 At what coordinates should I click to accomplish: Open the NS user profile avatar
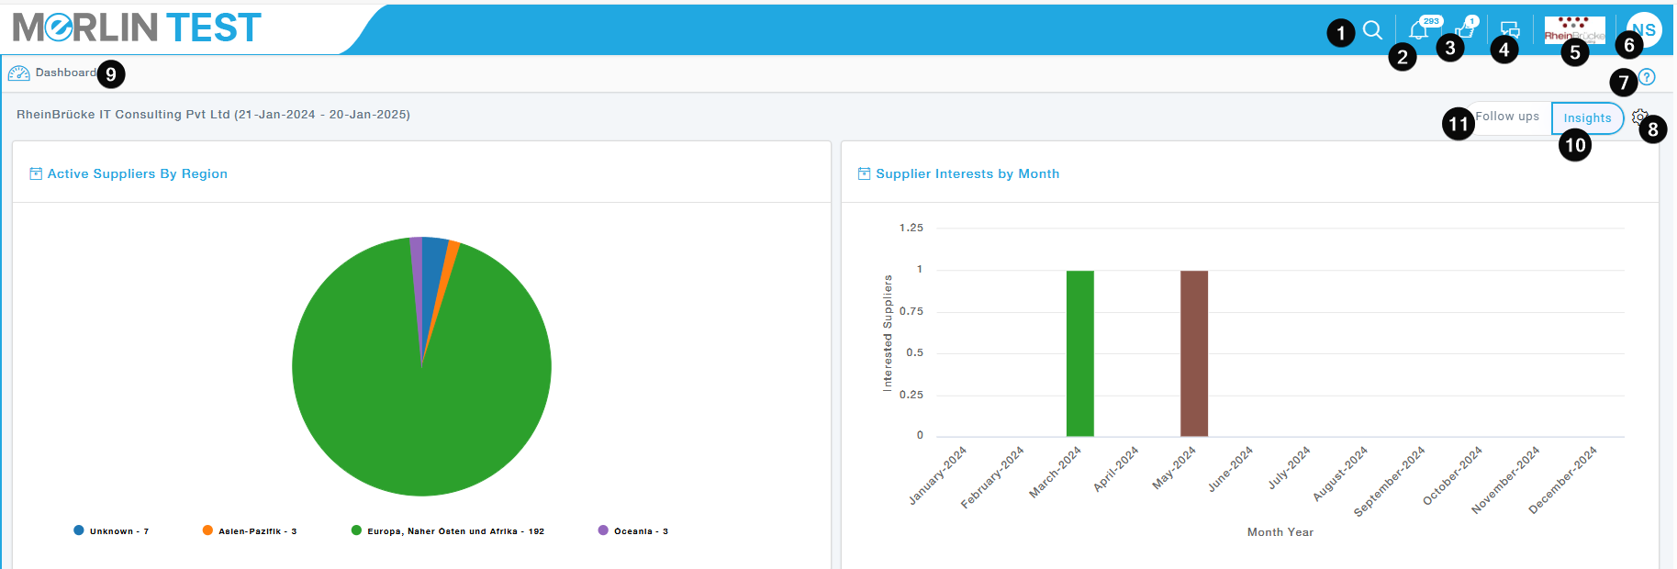1643,29
